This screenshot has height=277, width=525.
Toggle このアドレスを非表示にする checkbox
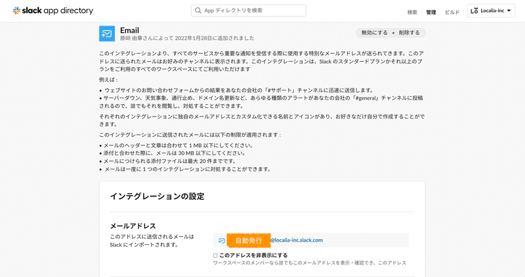click(x=215, y=255)
